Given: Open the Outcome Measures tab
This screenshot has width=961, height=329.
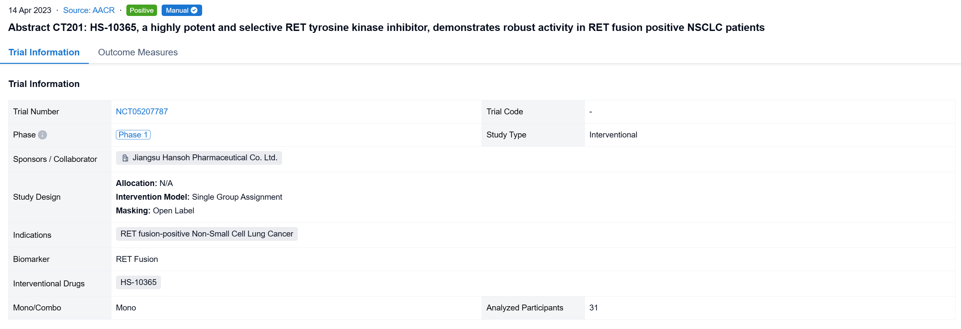Looking at the screenshot, I should pyautogui.click(x=138, y=52).
